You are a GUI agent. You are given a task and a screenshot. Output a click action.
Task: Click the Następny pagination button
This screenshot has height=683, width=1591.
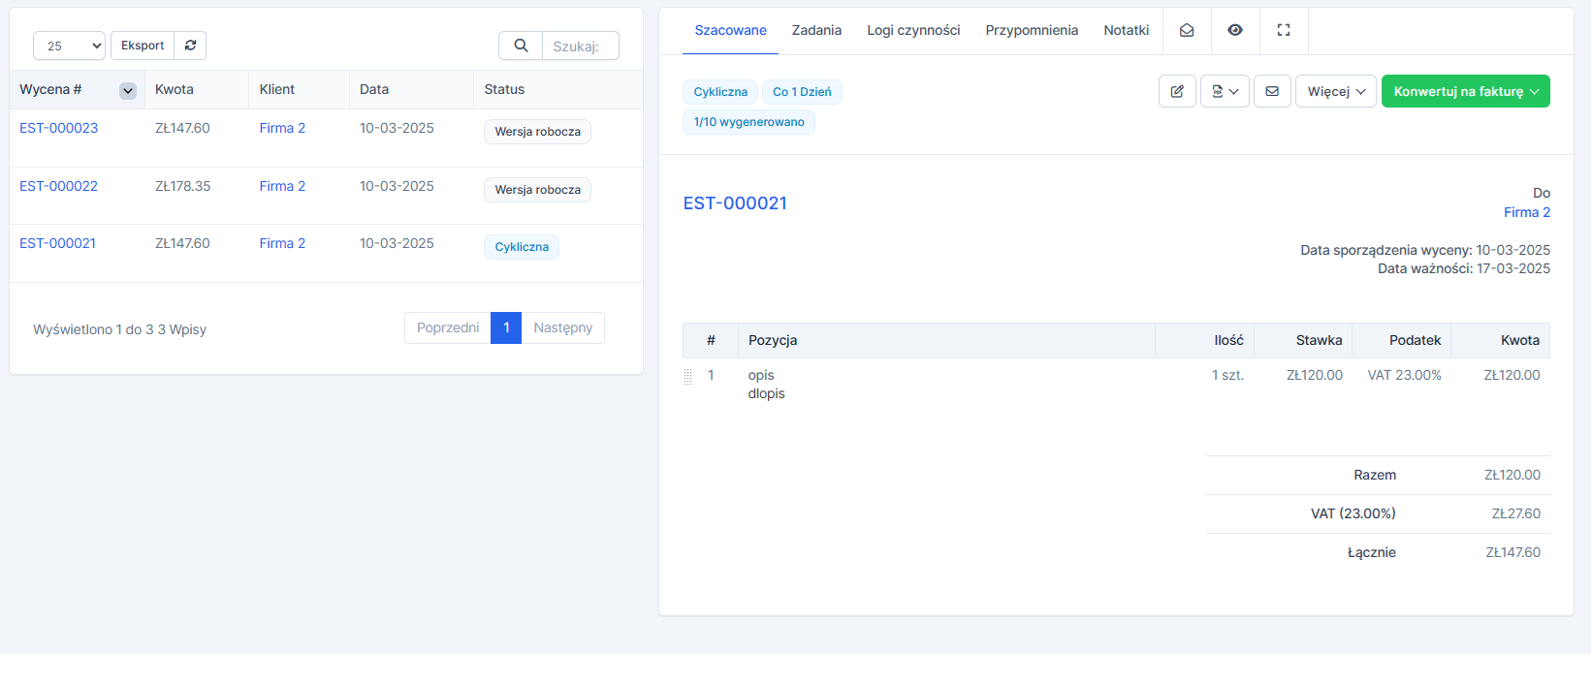coord(562,327)
